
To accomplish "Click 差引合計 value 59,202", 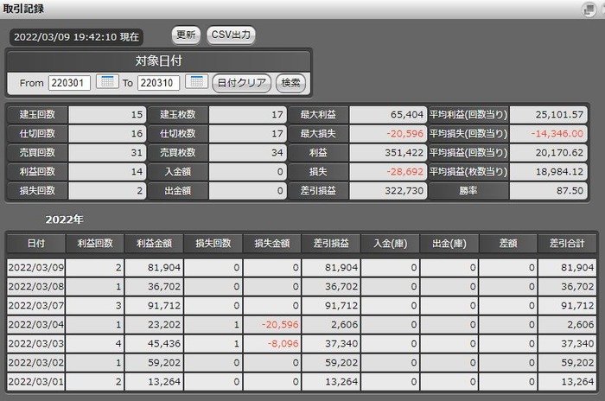I will (577, 362).
